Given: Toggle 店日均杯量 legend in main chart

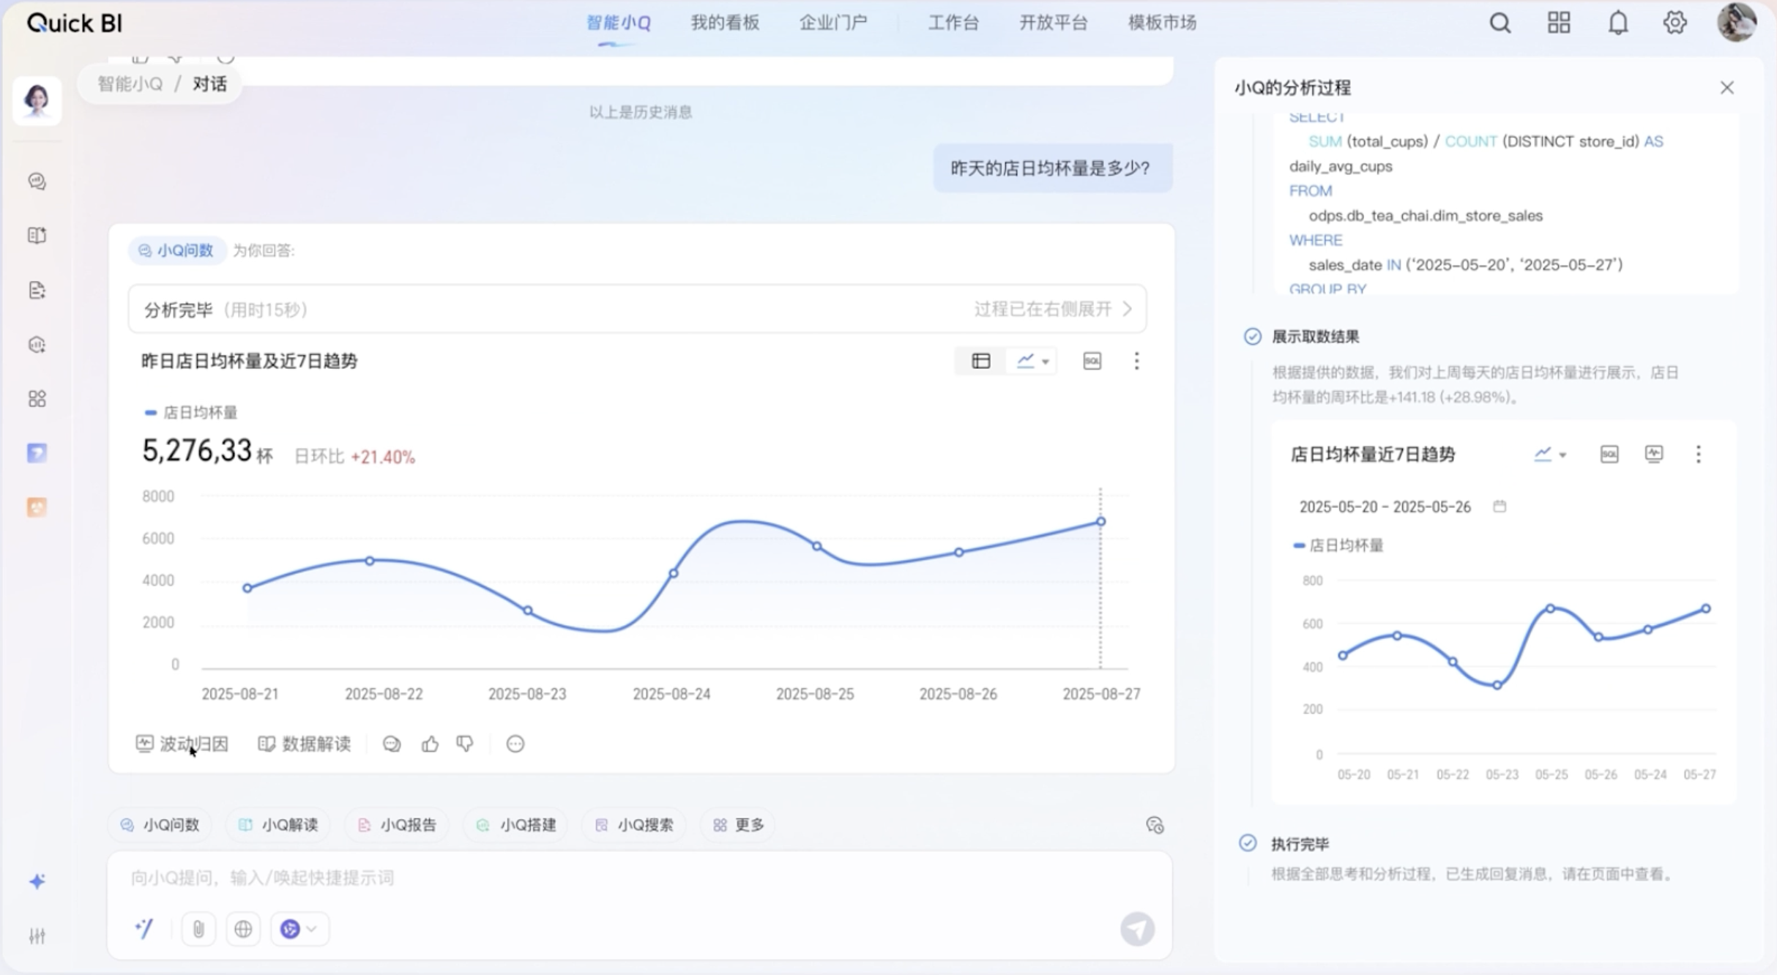Looking at the screenshot, I should coord(190,413).
